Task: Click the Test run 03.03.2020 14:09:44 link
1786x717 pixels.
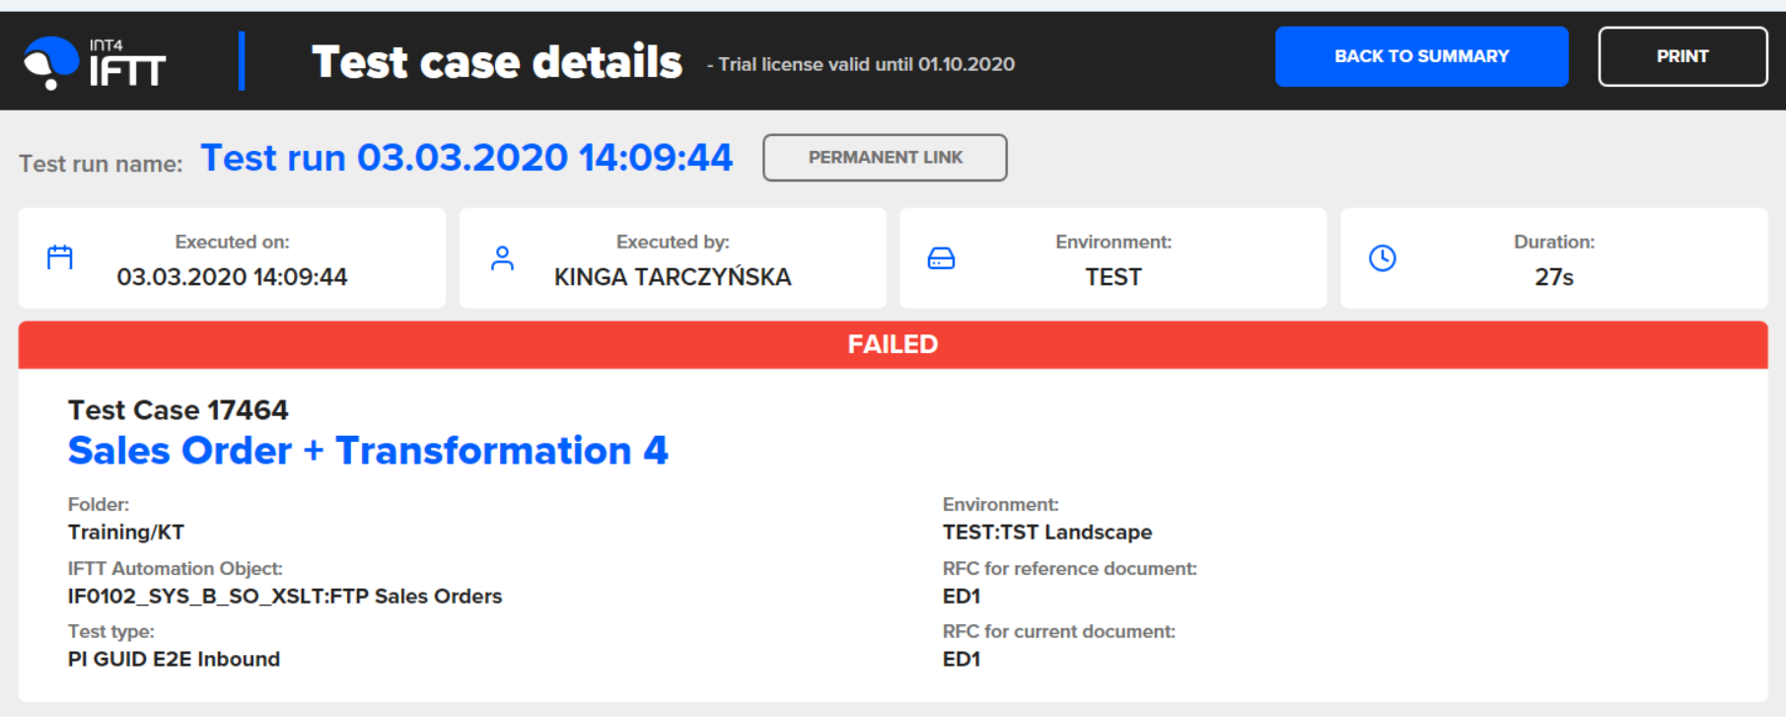Action: coord(466,158)
